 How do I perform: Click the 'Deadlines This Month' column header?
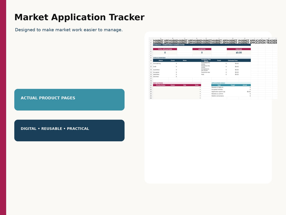[x=206, y=60]
